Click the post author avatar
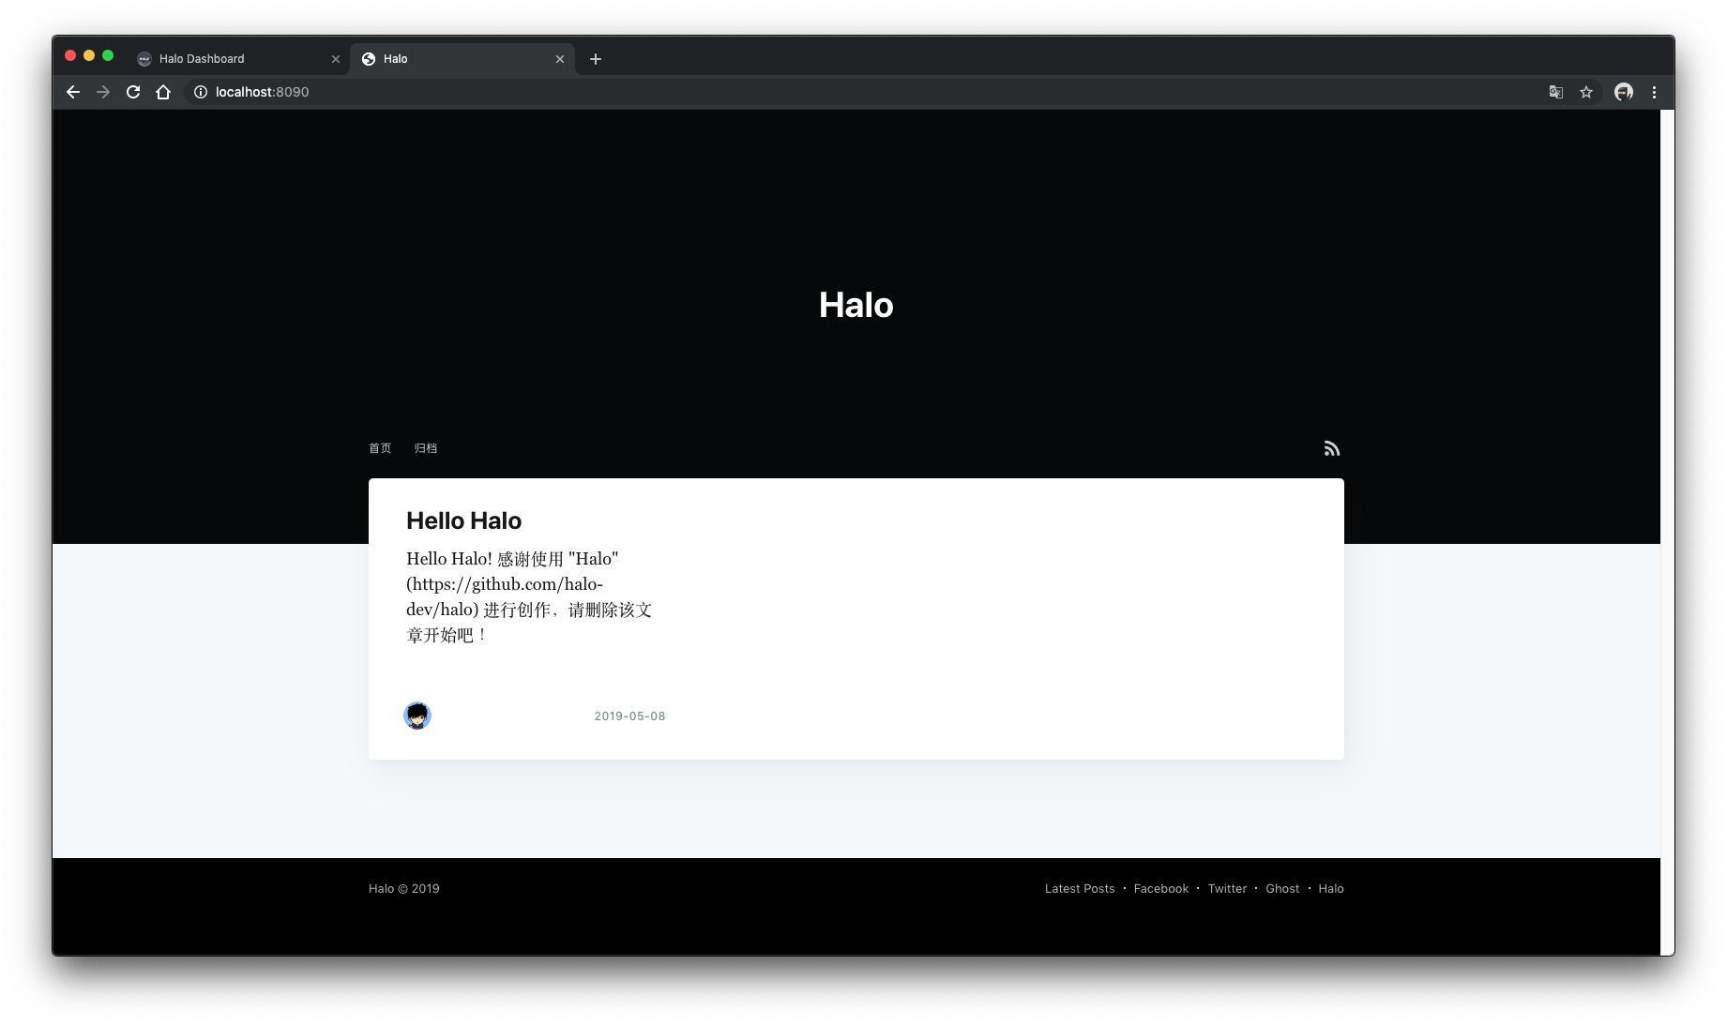Image resolution: width=1727 pixels, height=1025 pixels. [x=417, y=716]
